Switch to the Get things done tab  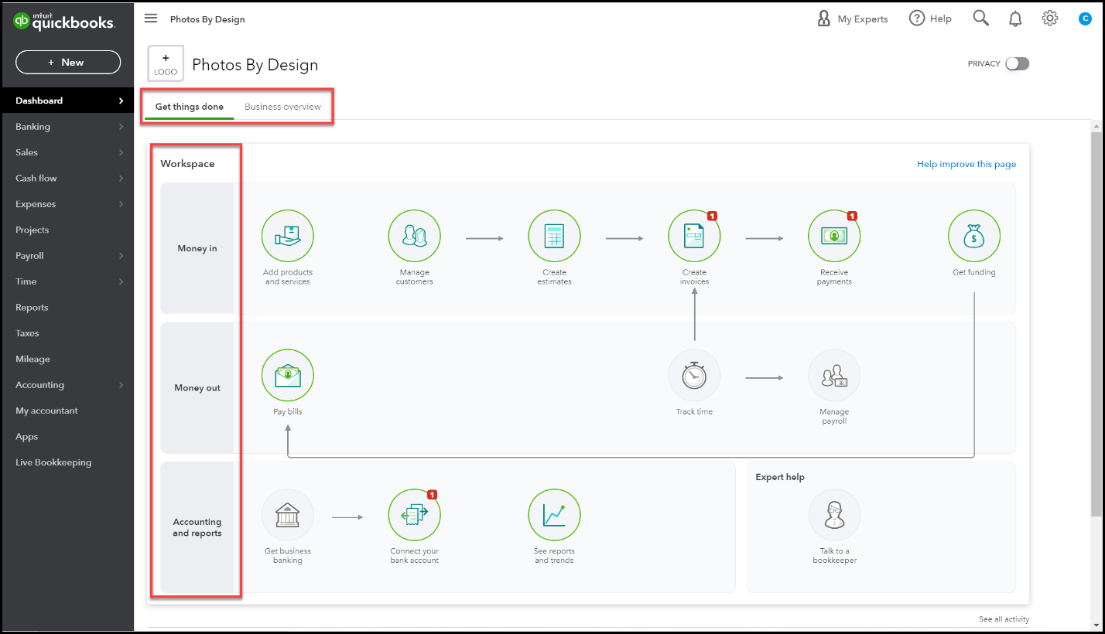pos(190,107)
